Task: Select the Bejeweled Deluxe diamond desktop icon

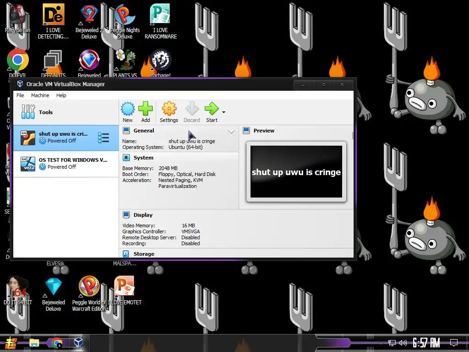Action: pos(53,294)
